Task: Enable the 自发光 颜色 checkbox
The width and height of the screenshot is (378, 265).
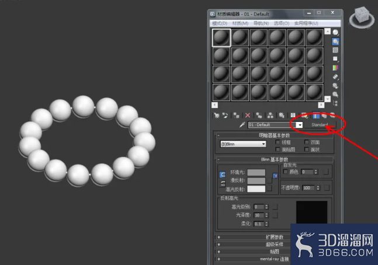Action: pyautogui.click(x=286, y=172)
